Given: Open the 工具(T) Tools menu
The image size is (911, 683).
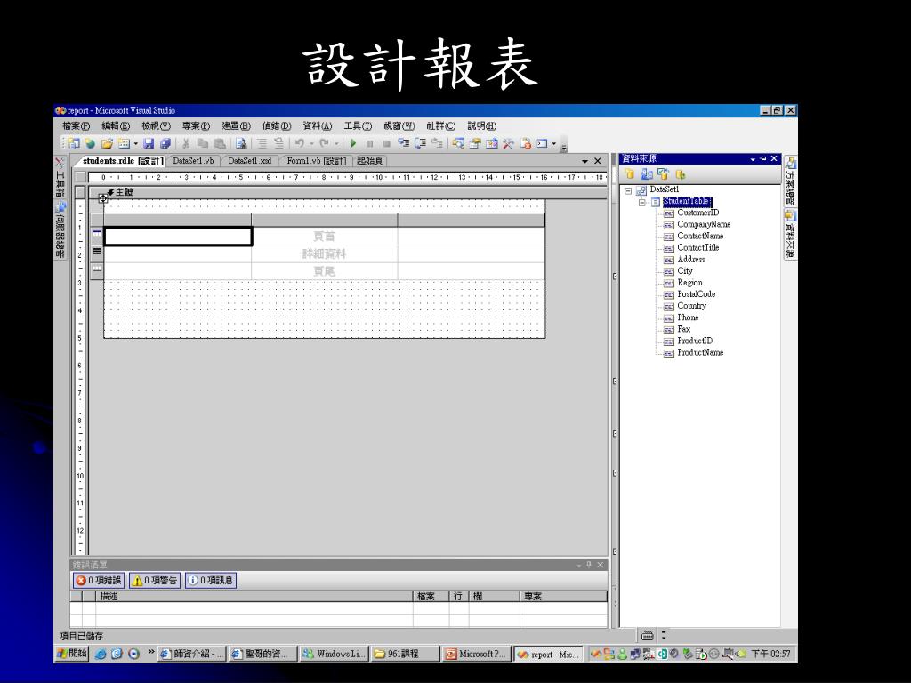Looking at the screenshot, I should (x=358, y=125).
